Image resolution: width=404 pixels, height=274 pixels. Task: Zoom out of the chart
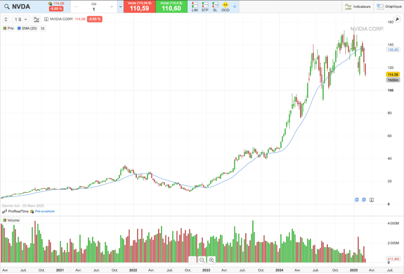[202, 260]
